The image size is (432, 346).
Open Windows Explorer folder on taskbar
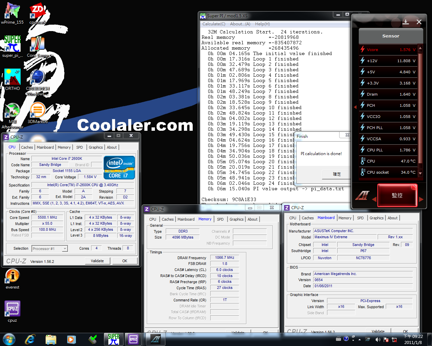pos(51,339)
